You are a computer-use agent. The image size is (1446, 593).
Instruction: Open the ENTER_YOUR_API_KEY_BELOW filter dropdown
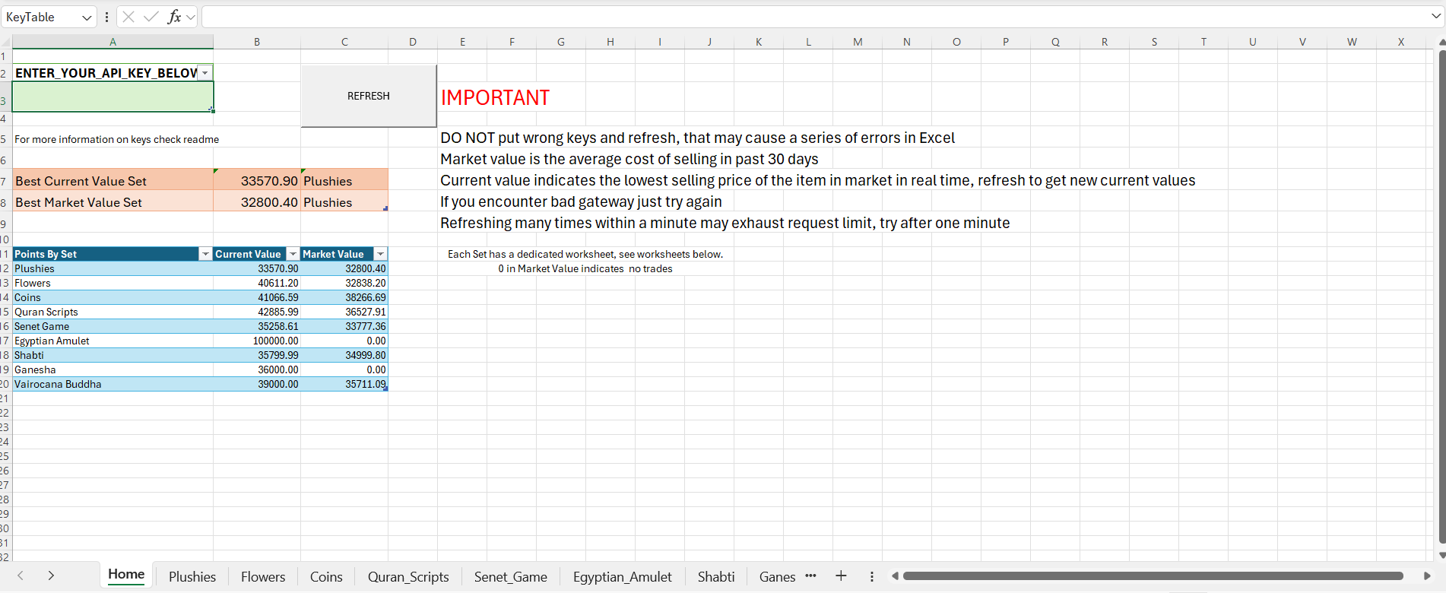pyautogui.click(x=205, y=73)
